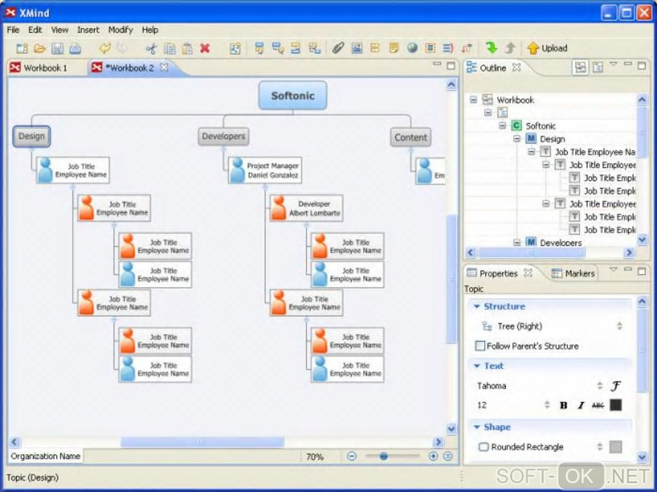Add a note with the yellow notes icon

[x=394, y=48]
